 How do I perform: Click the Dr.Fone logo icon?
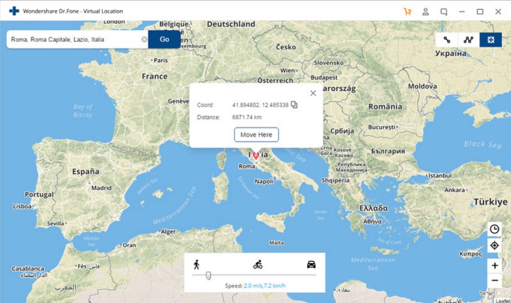click(x=14, y=11)
